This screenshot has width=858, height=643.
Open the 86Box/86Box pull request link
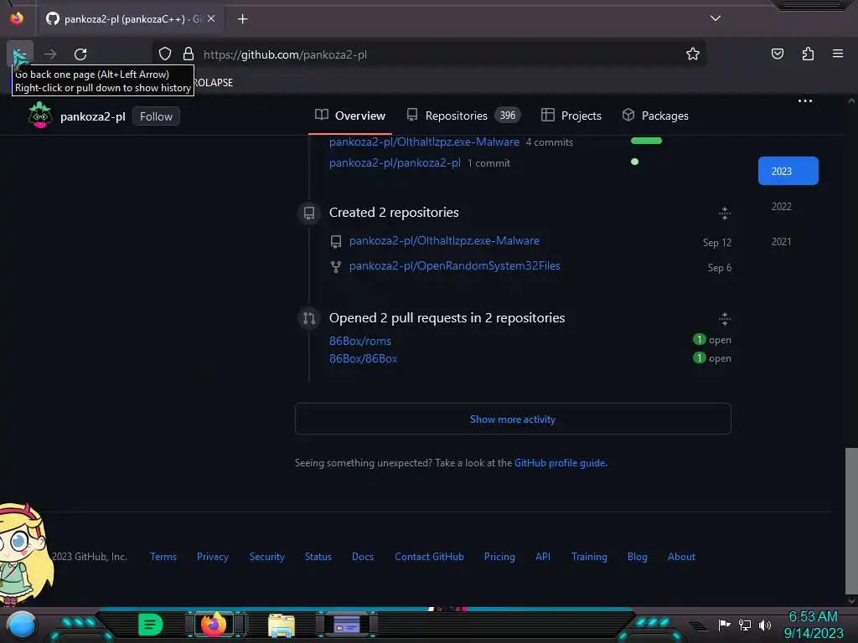click(x=364, y=358)
